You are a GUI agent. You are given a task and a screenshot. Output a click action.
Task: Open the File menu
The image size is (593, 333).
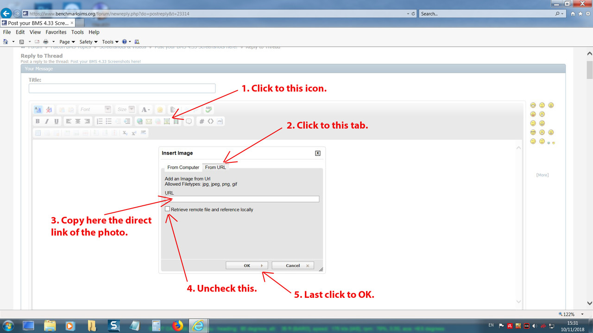click(x=7, y=32)
